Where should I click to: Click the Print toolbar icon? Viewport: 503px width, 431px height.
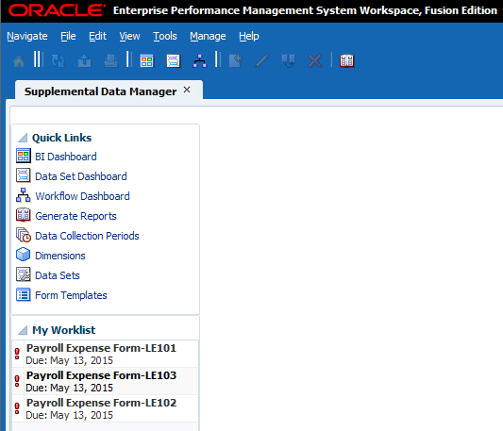click(x=110, y=60)
